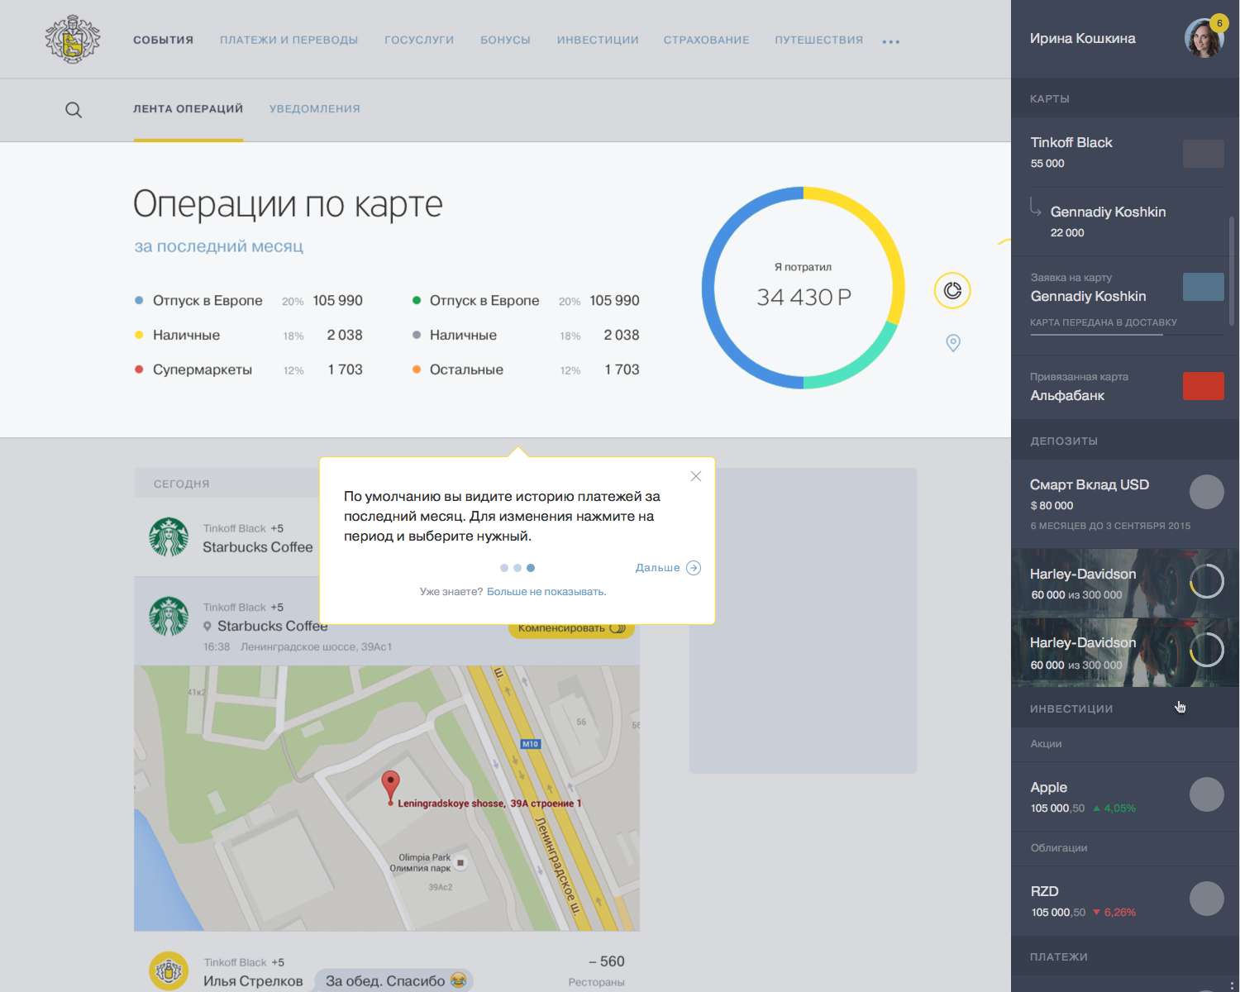Click the Дальше link in popup
Screen dimensions: 1240x992
(657, 568)
